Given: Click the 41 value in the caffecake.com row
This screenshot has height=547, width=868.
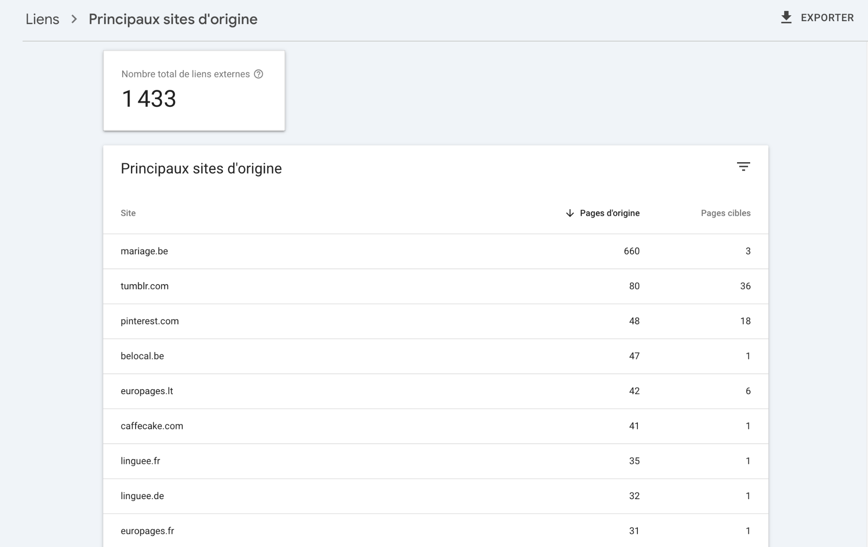Looking at the screenshot, I should 634,426.
